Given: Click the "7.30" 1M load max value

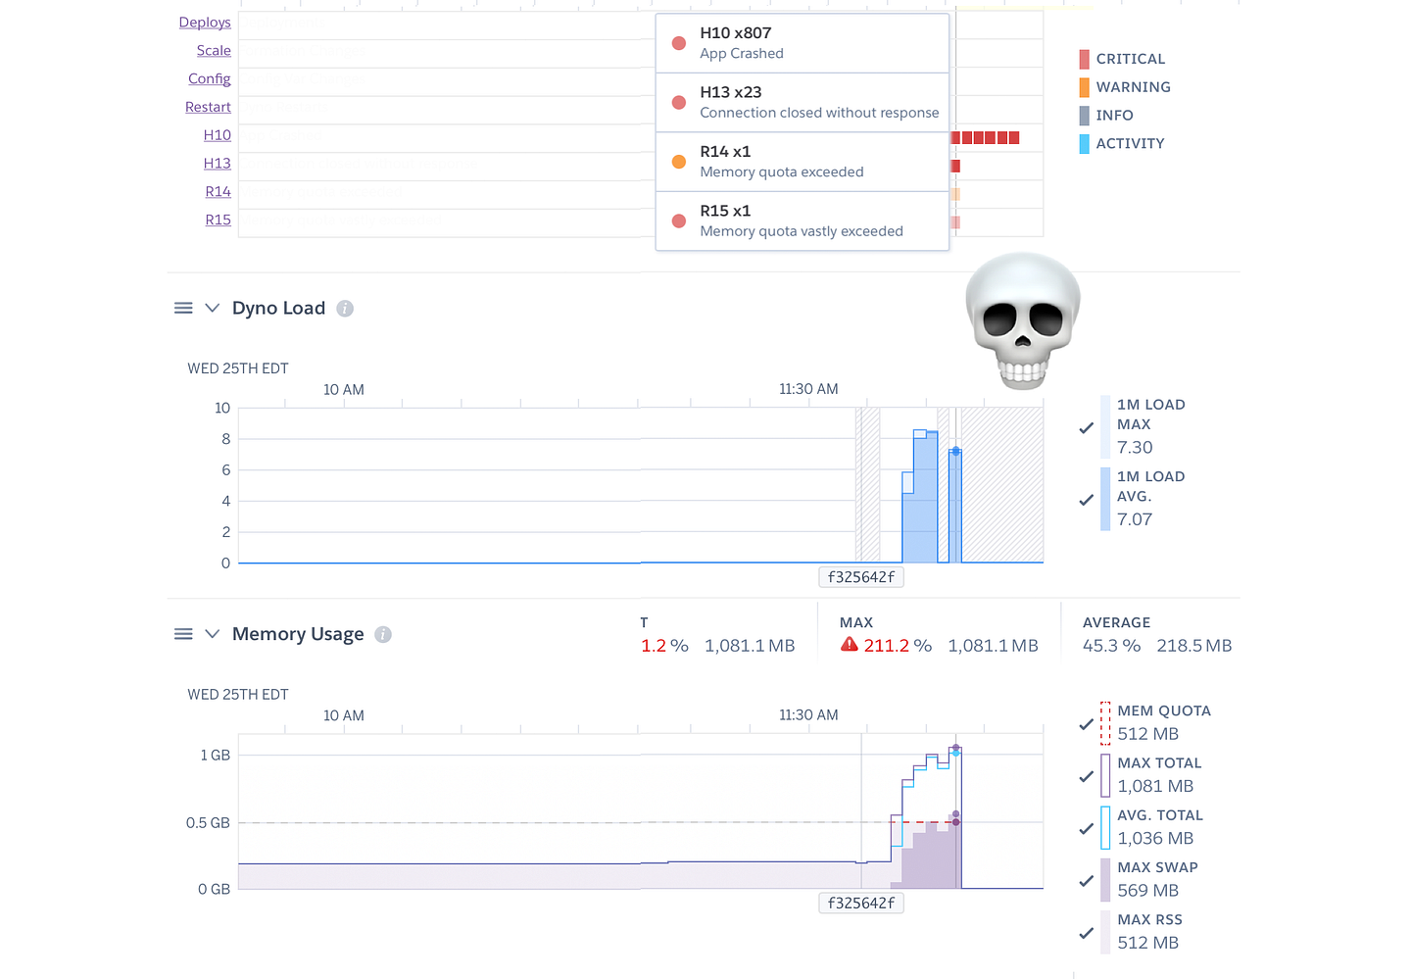Looking at the screenshot, I should tap(1135, 448).
